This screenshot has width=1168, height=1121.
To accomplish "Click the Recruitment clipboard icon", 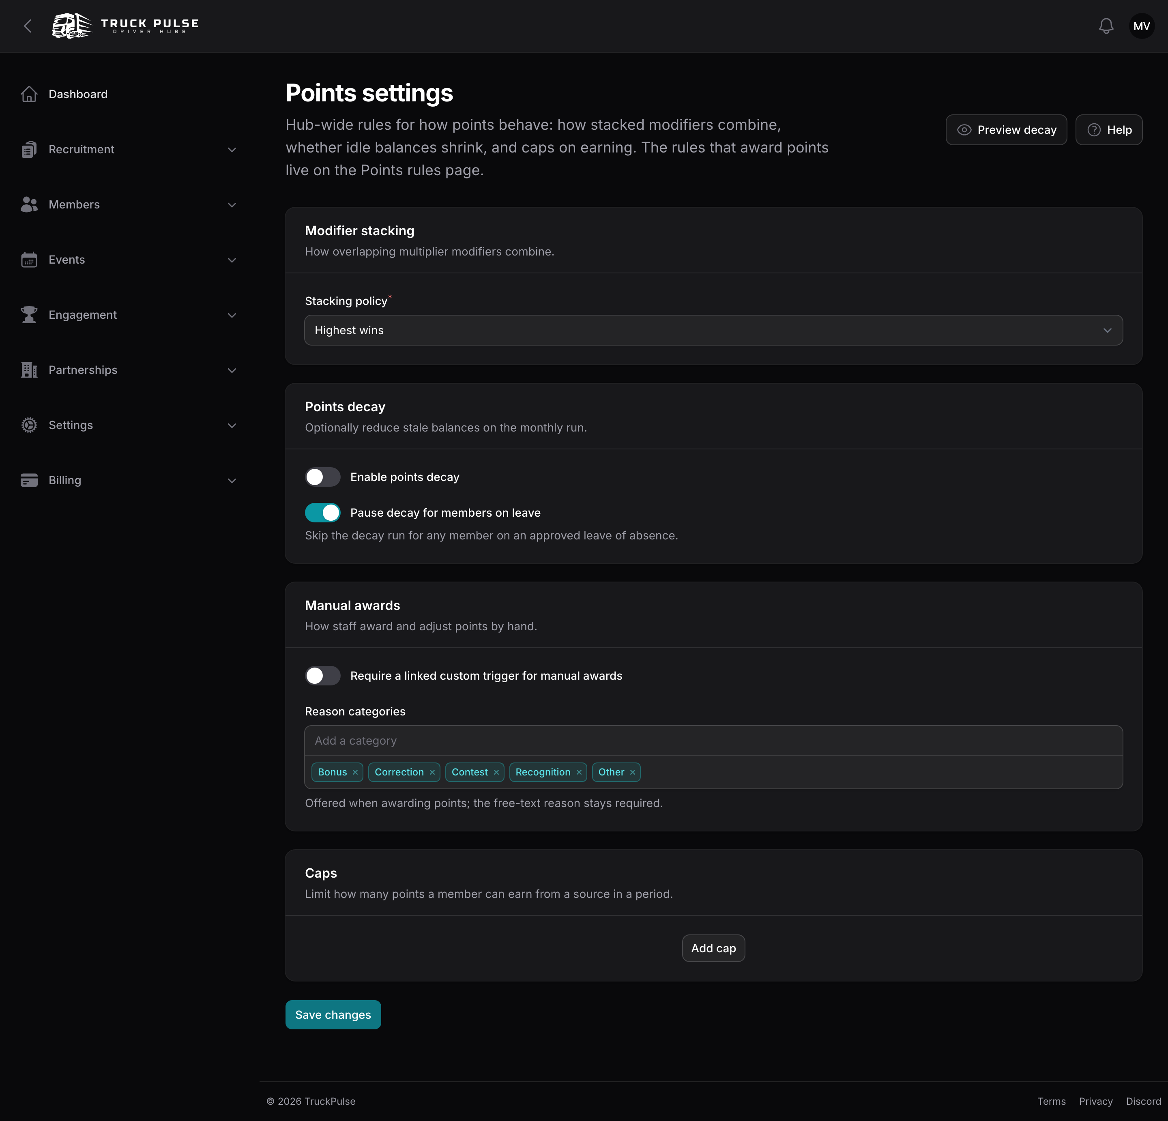I will point(29,150).
